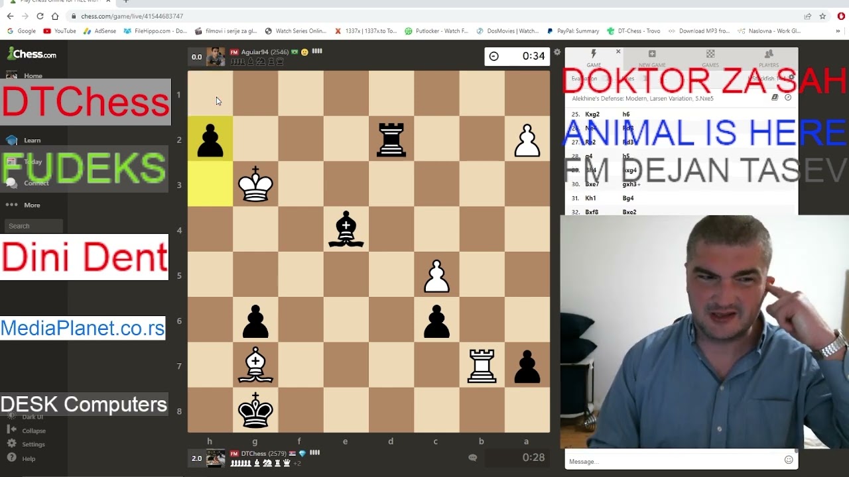Go to the browser home page
Viewport: 849px width, 477px height.
(x=55, y=16)
